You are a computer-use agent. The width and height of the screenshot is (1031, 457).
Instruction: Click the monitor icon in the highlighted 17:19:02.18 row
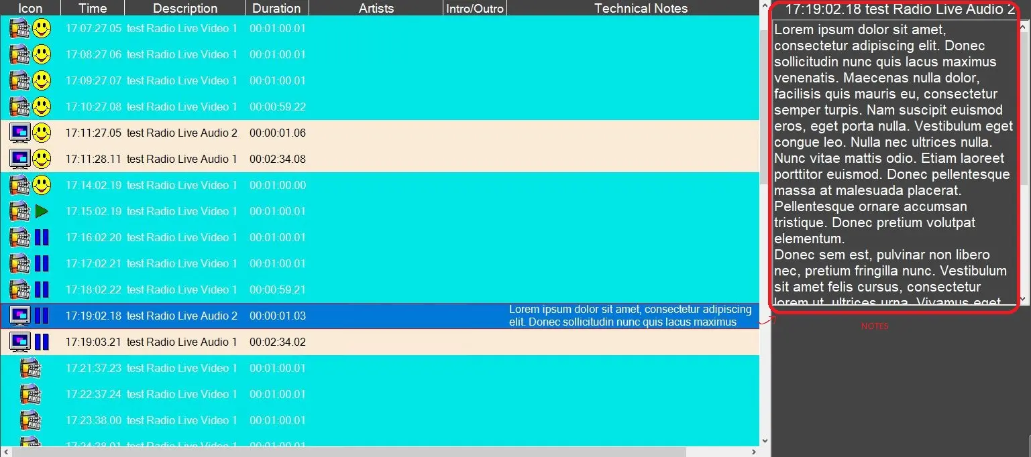pos(20,316)
